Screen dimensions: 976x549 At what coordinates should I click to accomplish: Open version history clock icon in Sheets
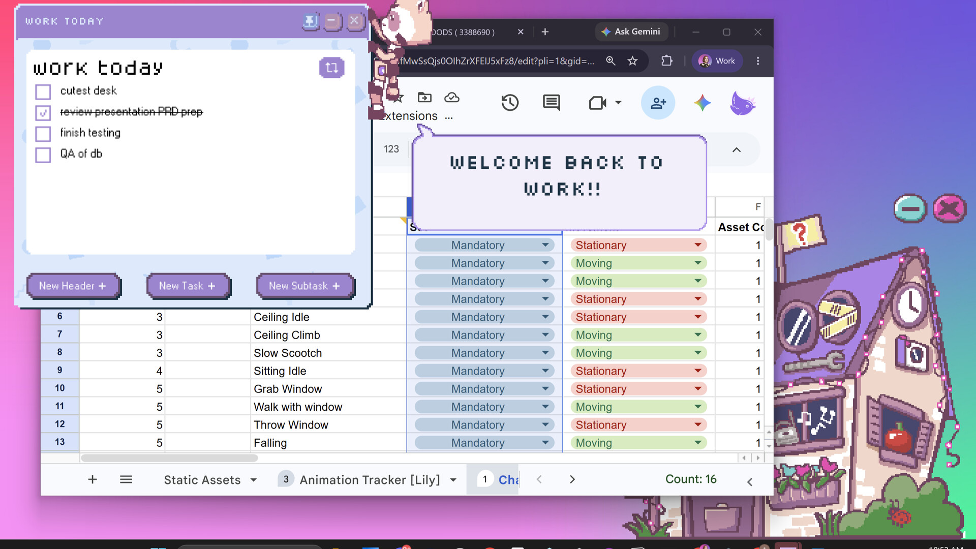click(509, 103)
